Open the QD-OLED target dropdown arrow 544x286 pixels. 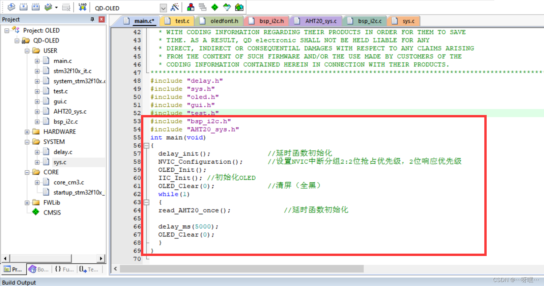pos(163,8)
